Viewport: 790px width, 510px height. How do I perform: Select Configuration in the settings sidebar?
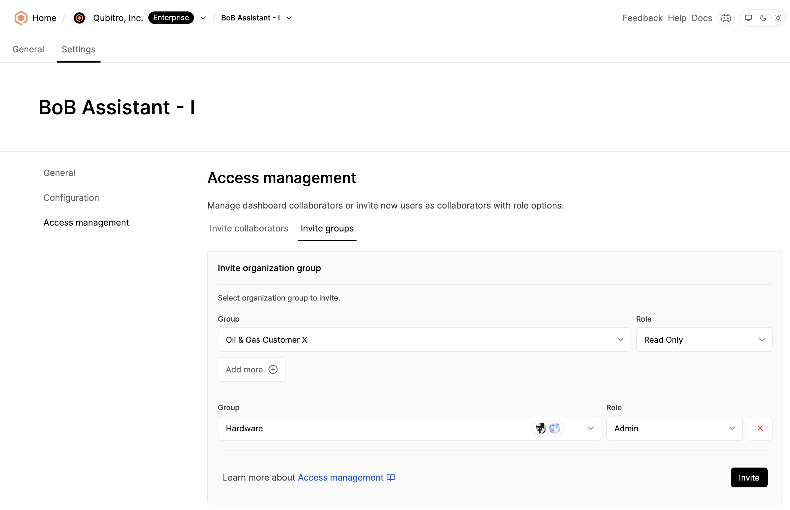pos(71,197)
